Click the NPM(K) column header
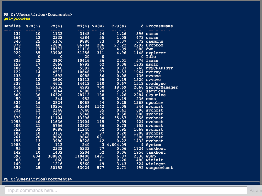The height and width of the screenshot is (196, 262). point(33,26)
